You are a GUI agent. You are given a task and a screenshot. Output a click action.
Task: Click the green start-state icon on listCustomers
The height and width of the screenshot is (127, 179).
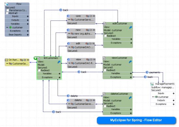35,58
